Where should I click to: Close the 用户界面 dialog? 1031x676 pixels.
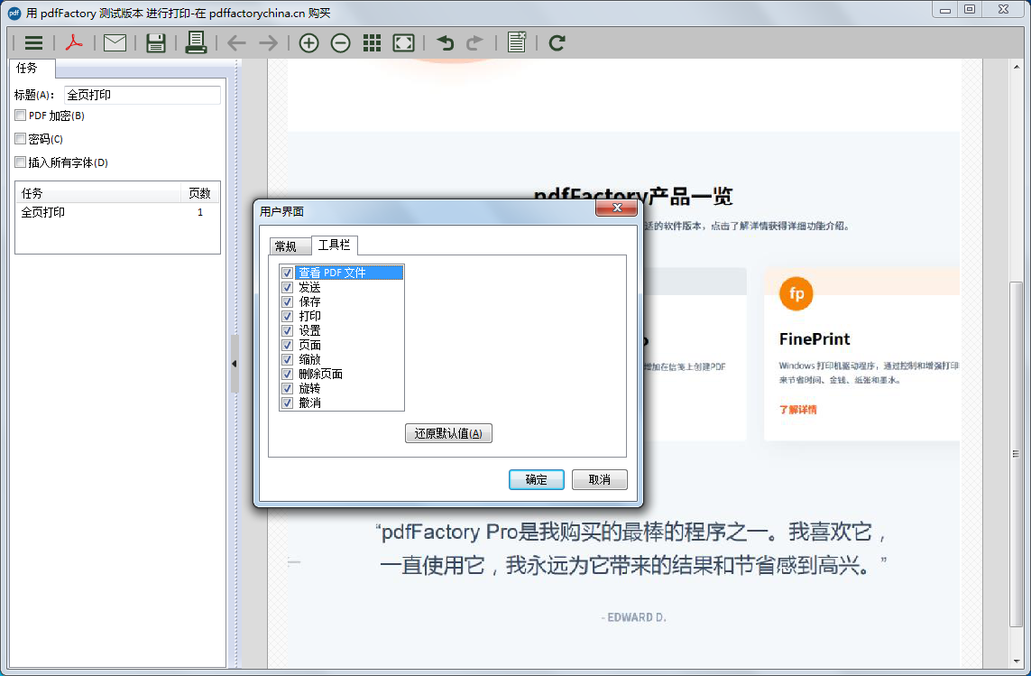click(x=617, y=208)
